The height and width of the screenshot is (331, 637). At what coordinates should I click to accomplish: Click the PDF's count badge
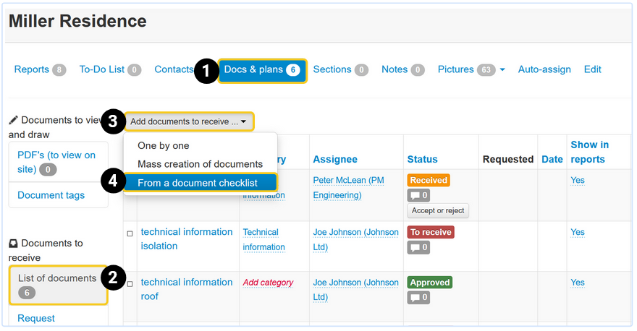coord(48,170)
